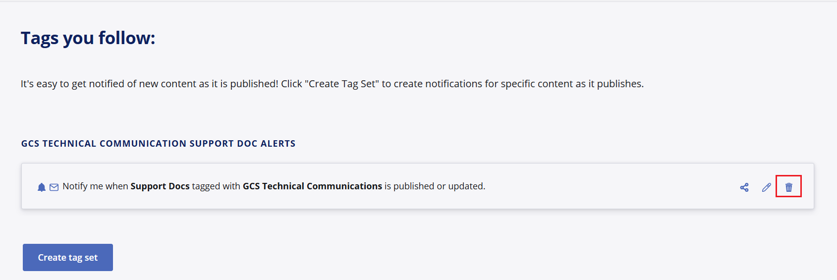Select the GCS Technical Communication Support Doc Alerts heading
837x280 pixels.
[x=158, y=144]
